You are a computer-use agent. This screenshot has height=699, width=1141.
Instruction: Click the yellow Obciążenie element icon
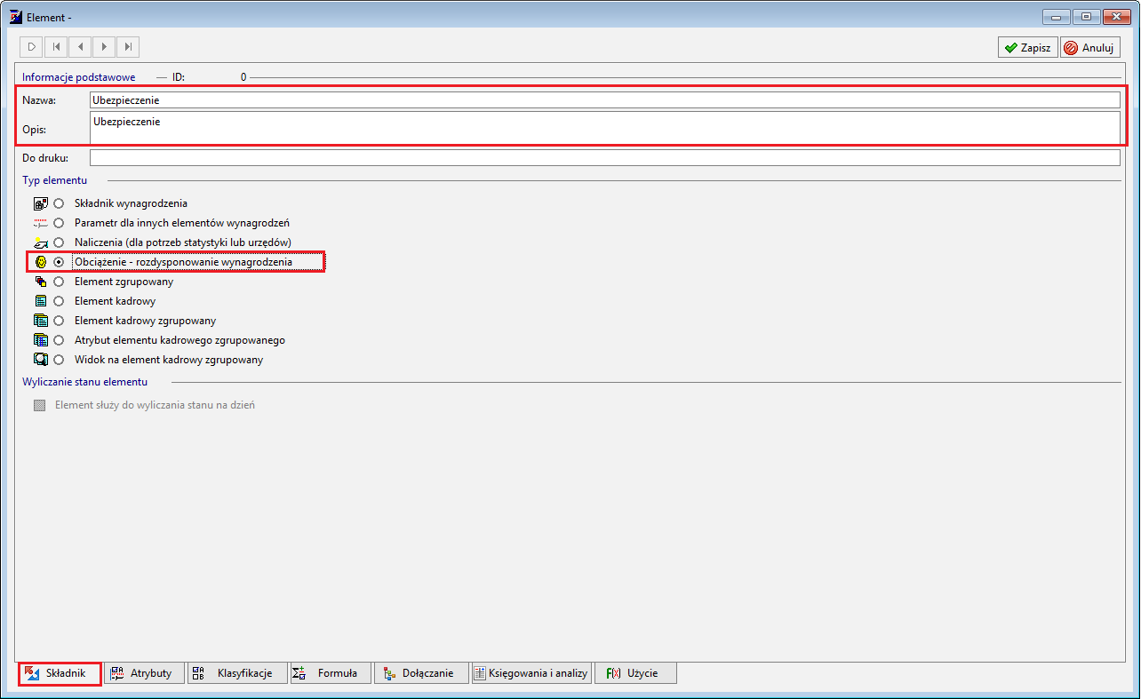click(x=40, y=262)
